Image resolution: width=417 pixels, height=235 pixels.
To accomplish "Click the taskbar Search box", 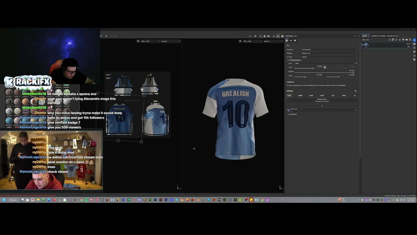I will (13, 200).
